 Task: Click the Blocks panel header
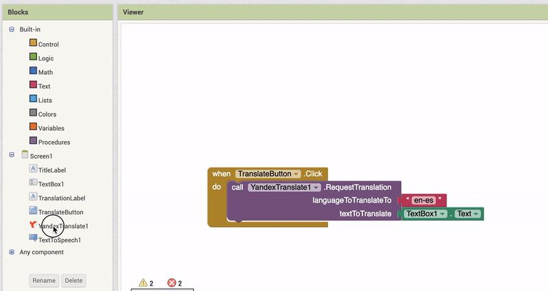(x=58, y=12)
